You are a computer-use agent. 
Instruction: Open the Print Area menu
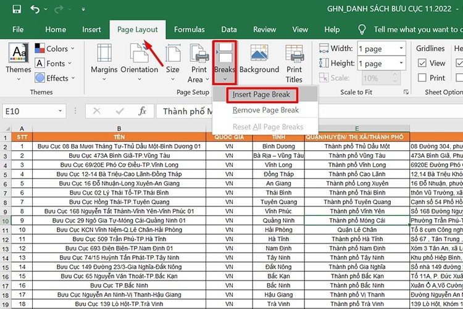199,62
